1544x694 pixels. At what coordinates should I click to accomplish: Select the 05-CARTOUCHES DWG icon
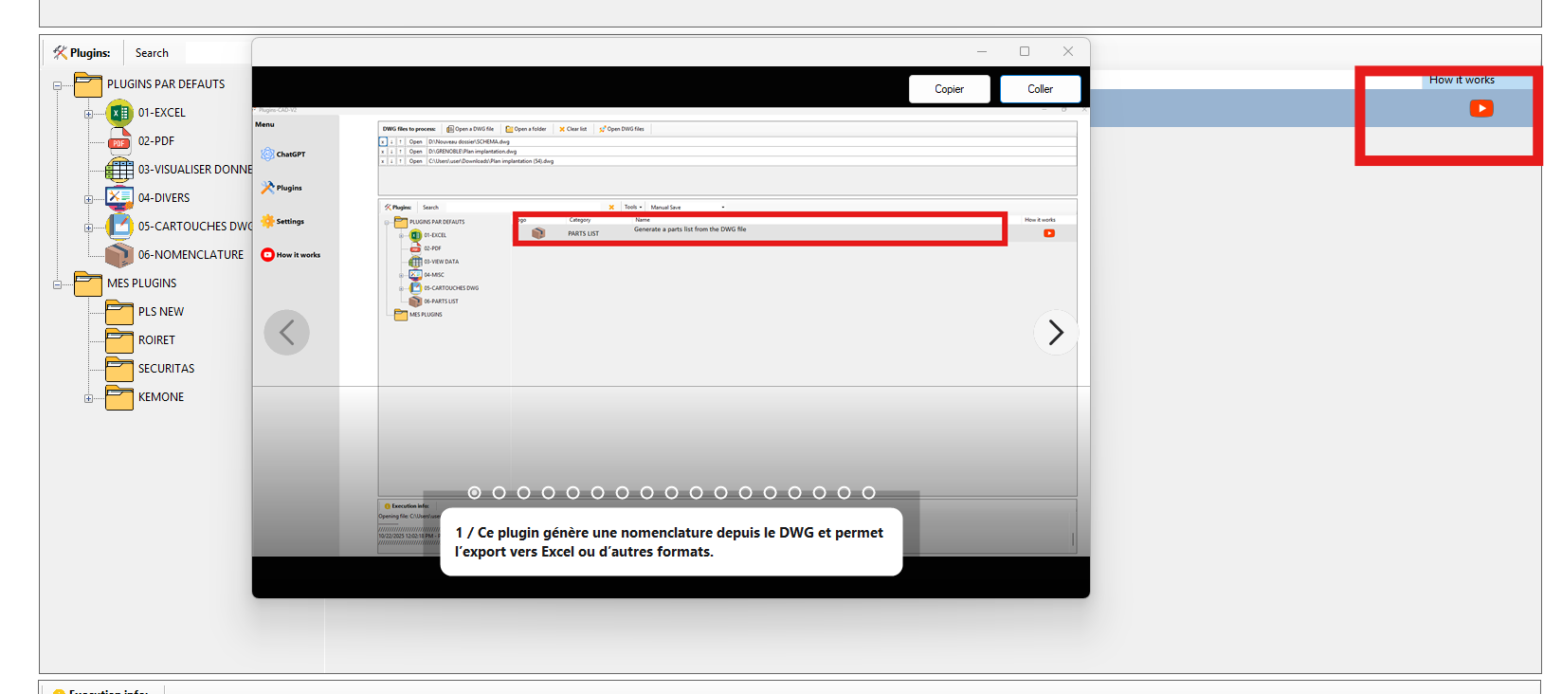(119, 227)
